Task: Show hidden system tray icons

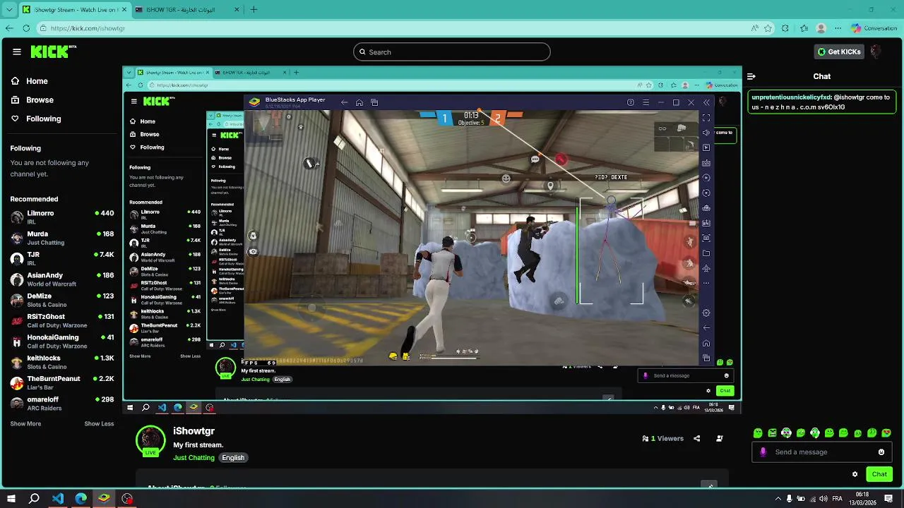Action: tap(778, 499)
